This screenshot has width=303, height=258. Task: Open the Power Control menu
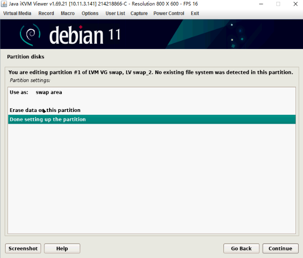(x=169, y=14)
